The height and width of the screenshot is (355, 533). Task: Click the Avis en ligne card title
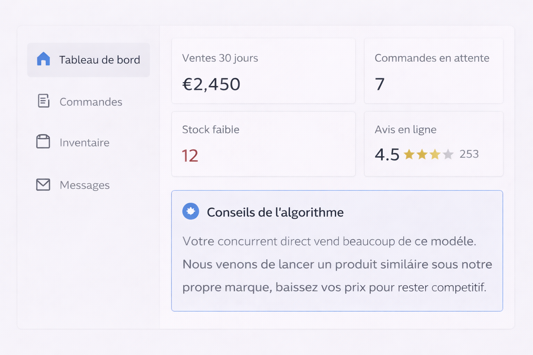tap(405, 130)
